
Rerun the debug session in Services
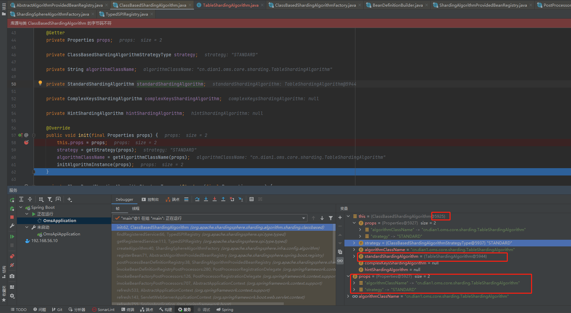[x=12, y=200]
